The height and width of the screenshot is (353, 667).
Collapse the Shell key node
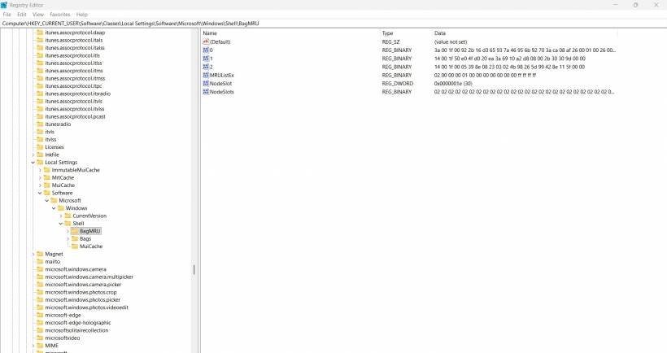pyautogui.click(x=60, y=224)
